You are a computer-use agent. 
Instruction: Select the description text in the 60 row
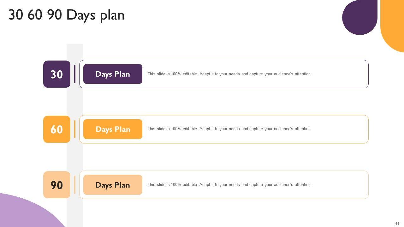click(229, 129)
